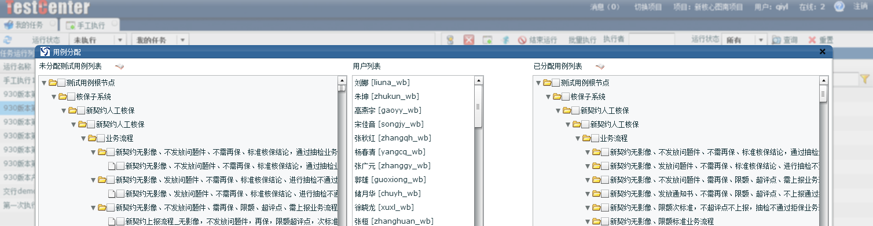The image size is (873, 226).
Task: Click the open-book icon beside 已分配用例列表
Action: pos(600,67)
